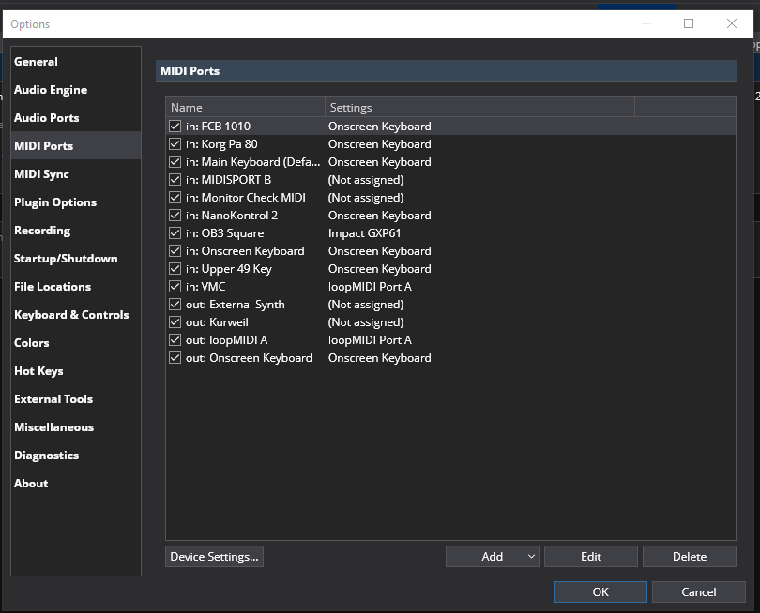760x613 pixels.
Task: Toggle the out: Kurweil port checkbox
Action: tap(175, 322)
